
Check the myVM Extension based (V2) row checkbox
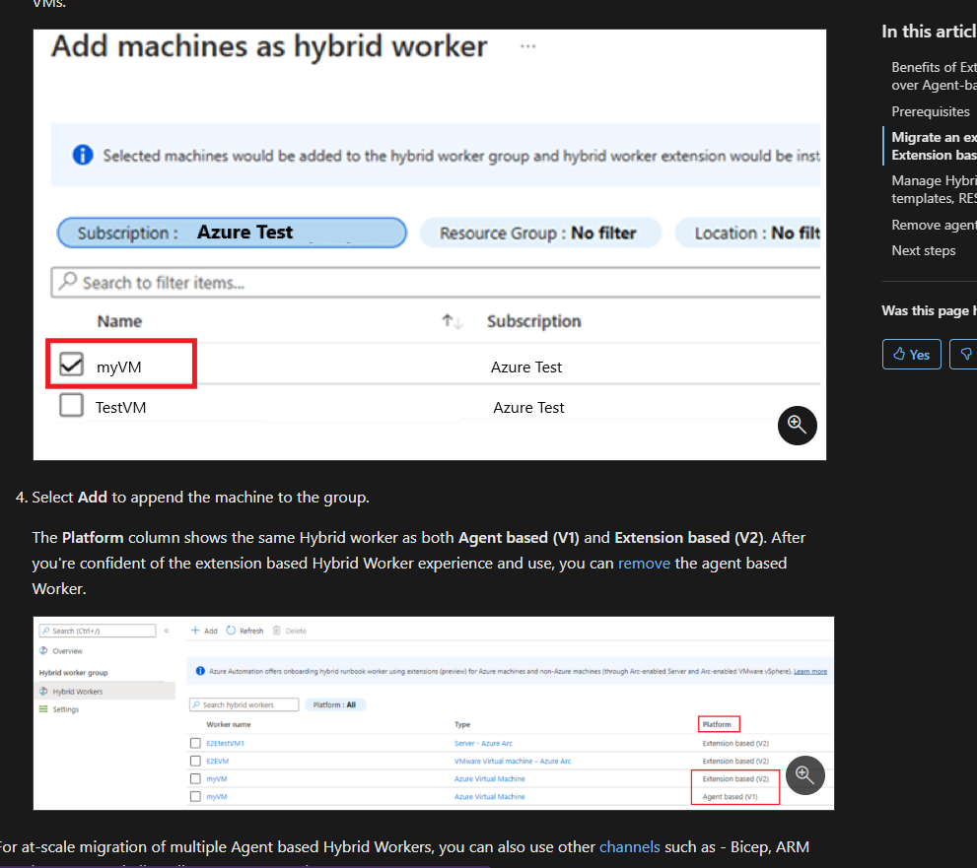pos(195,778)
